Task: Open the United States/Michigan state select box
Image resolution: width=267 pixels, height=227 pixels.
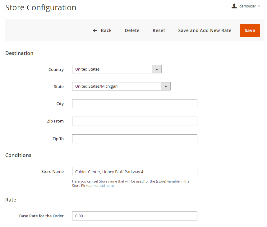Action: 117,86
